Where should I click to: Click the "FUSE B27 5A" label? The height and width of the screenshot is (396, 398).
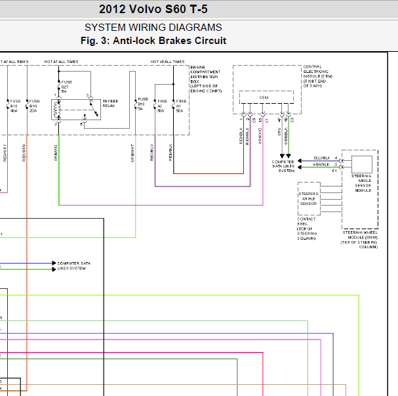click(x=66, y=87)
